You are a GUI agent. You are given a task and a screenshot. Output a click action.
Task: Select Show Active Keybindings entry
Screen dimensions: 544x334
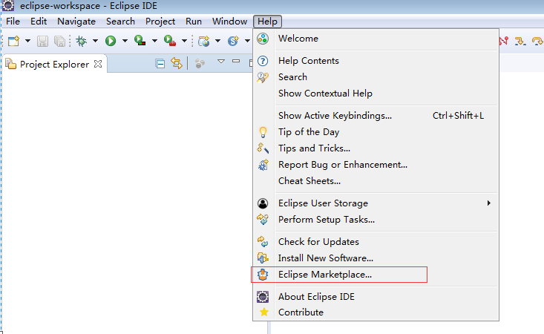pos(376,116)
